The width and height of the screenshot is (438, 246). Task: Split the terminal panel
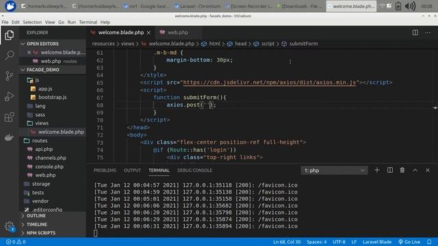[390, 170]
